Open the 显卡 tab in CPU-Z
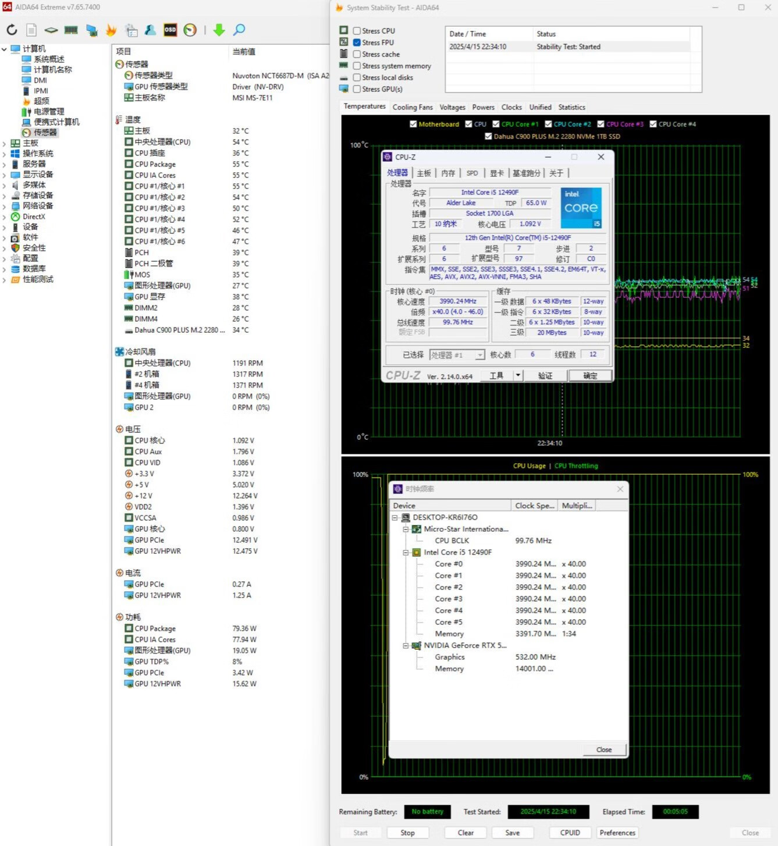Image resolution: width=778 pixels, height=846 pixels. tap(496, 173)
